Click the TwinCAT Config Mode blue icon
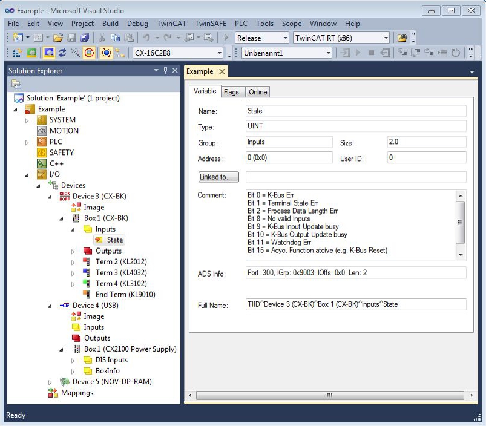 (48, 53)
